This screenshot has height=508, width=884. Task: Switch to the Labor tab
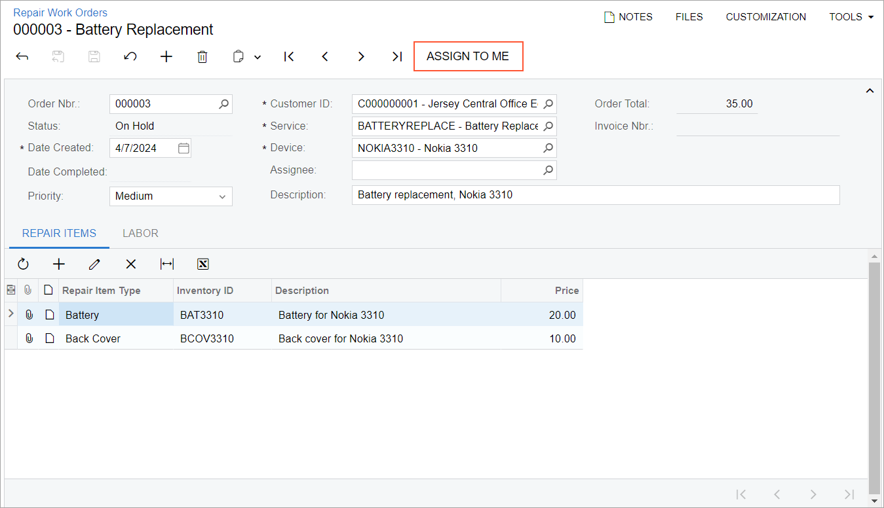(140, 234)
